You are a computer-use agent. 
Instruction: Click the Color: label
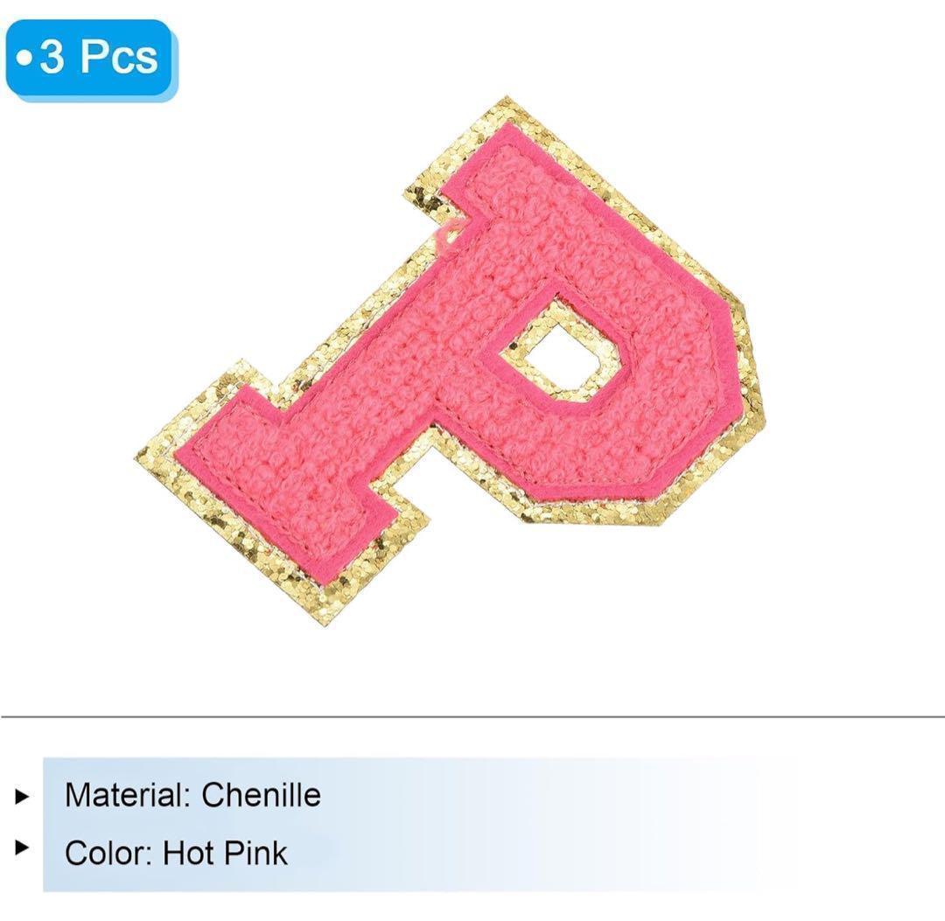(108, 853)
